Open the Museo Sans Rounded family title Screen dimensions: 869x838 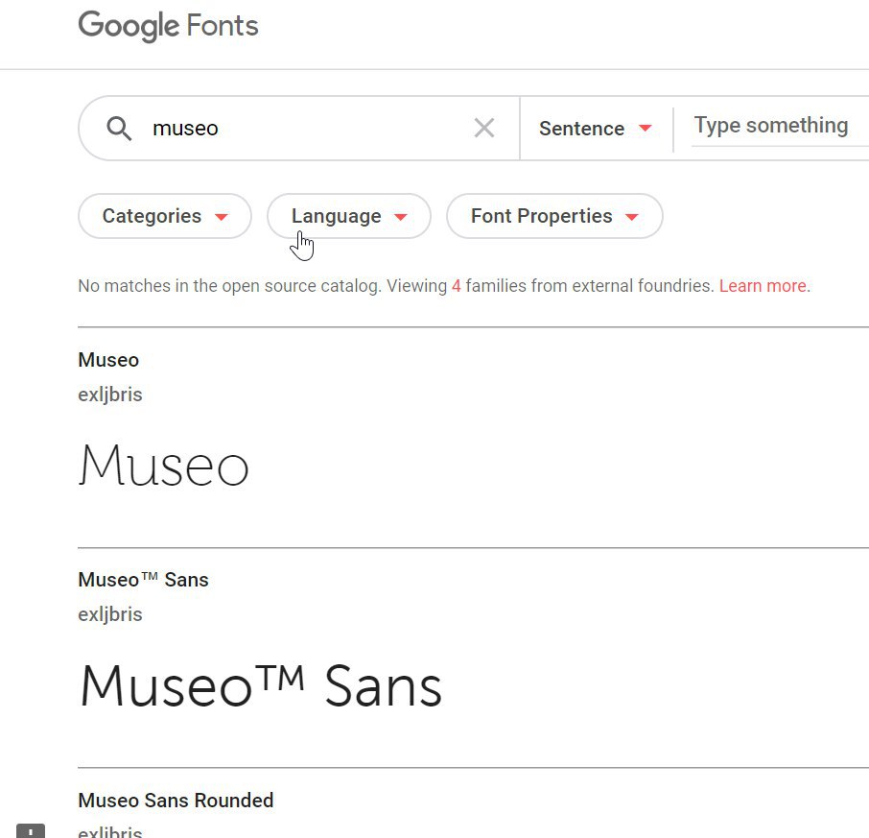[x=176, y=801]
